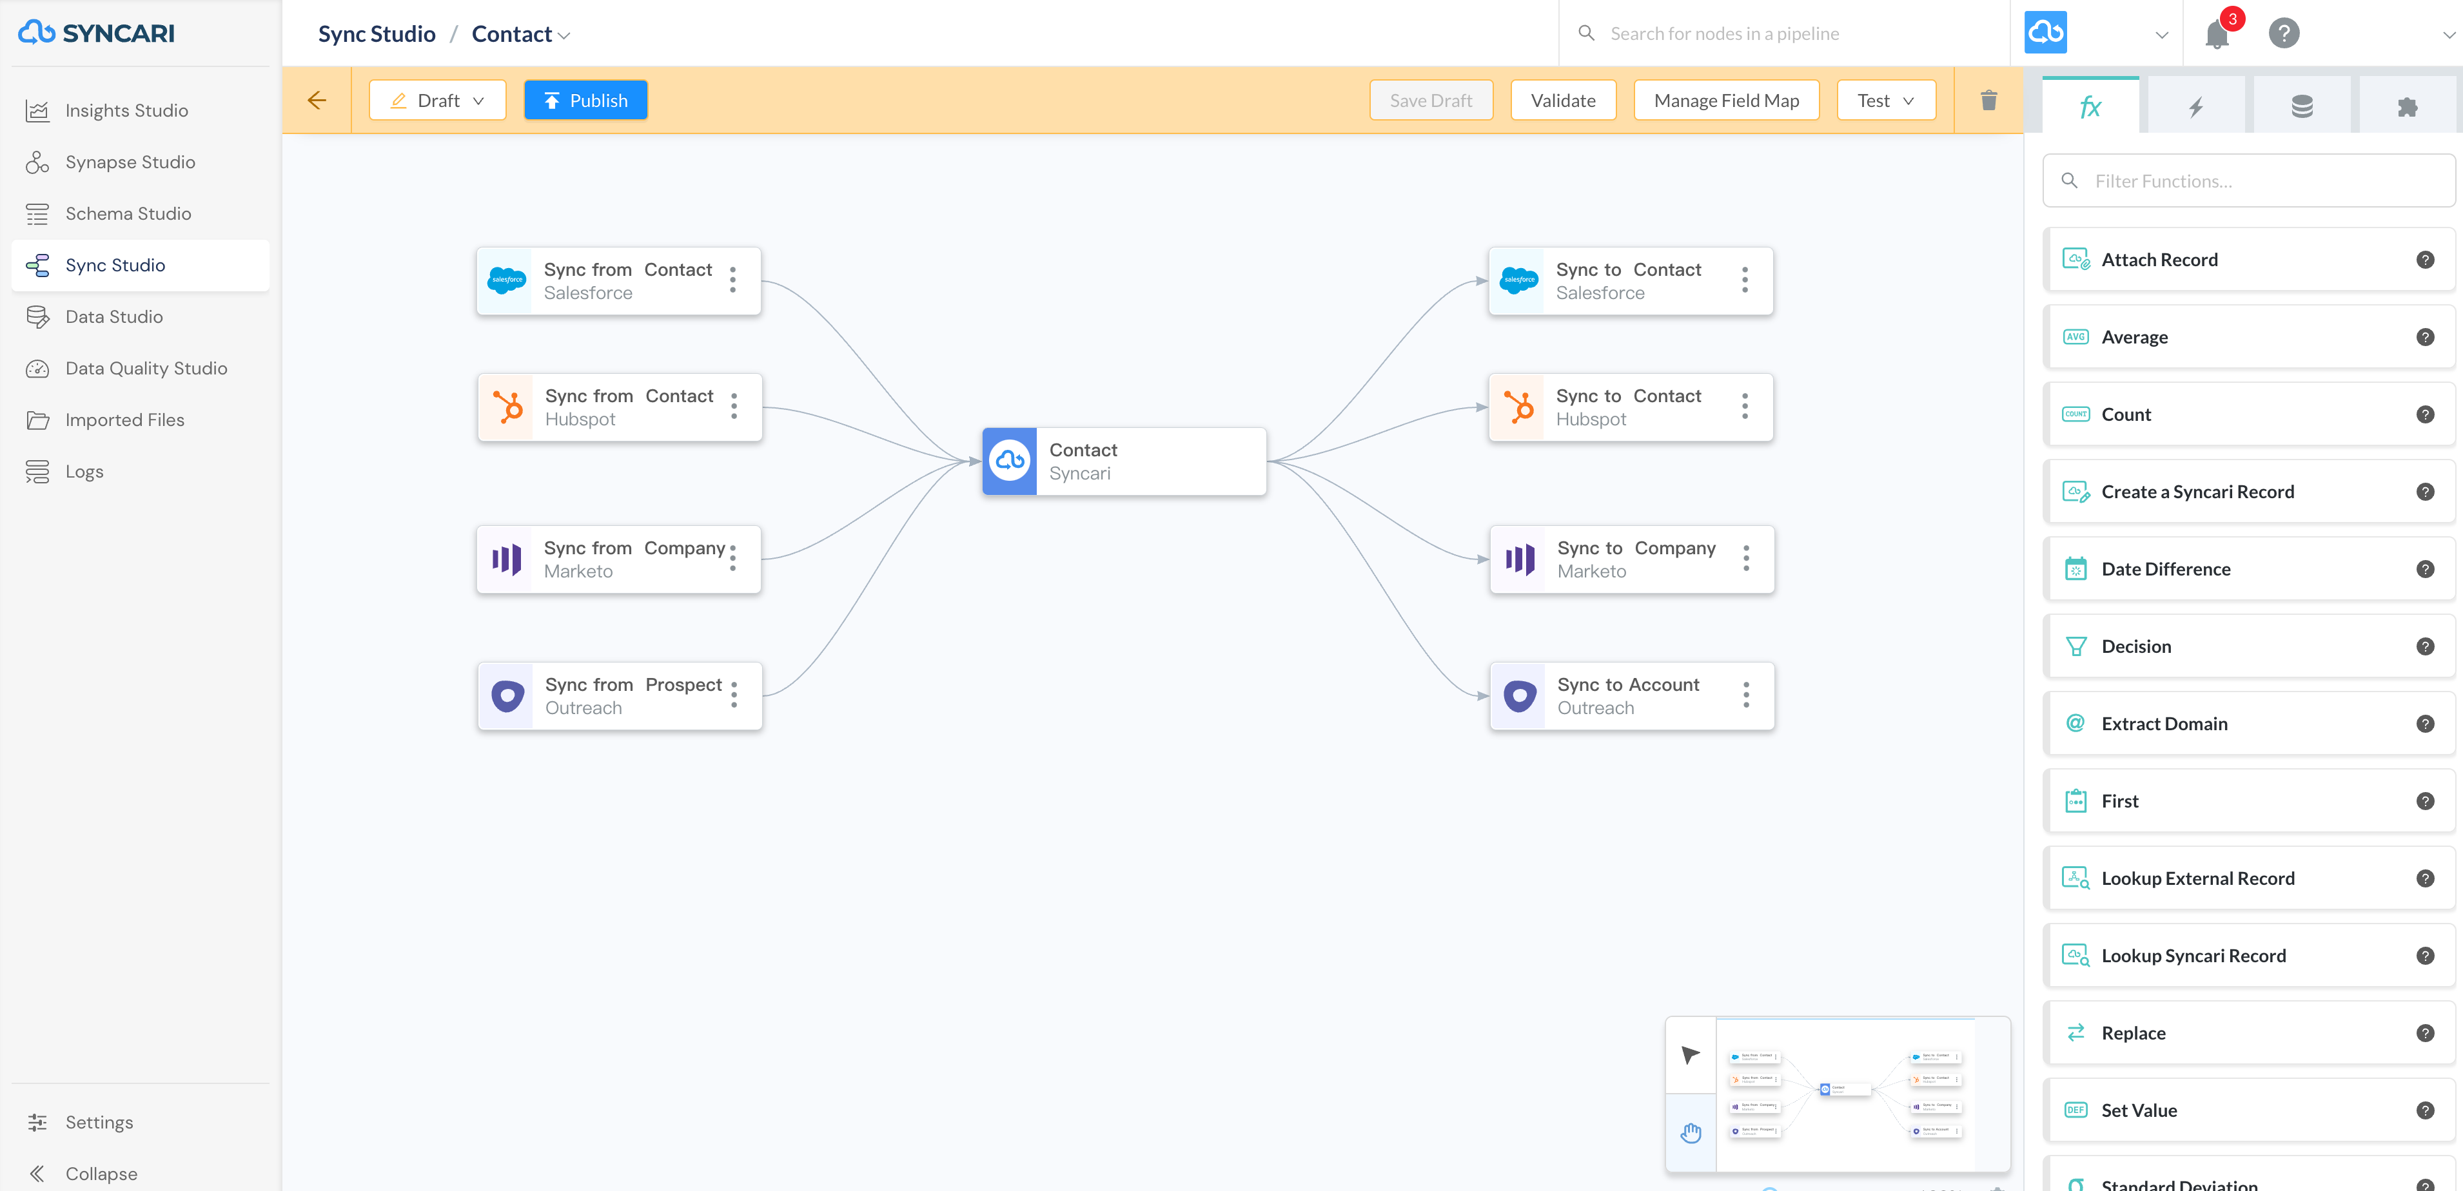Switch to the puzzle piece tab
The width and height of the screenshot is (2463, 1191).
(x=2408, y=106)
